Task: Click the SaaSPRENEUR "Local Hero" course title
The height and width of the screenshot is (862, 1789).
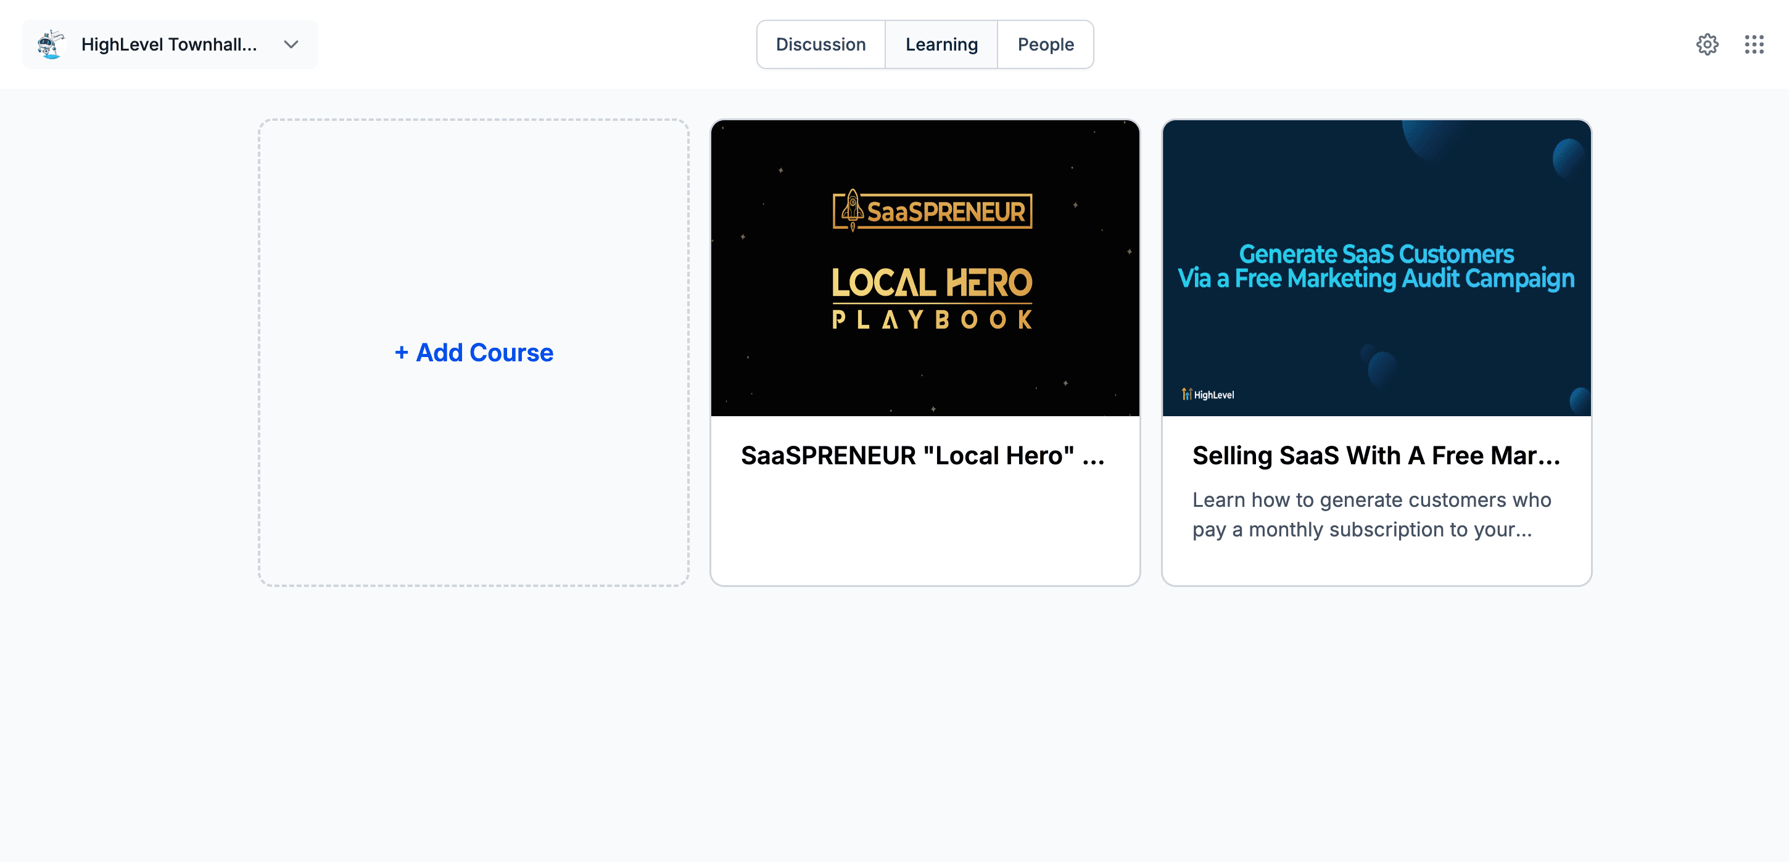Action: (x=922, y=455)
